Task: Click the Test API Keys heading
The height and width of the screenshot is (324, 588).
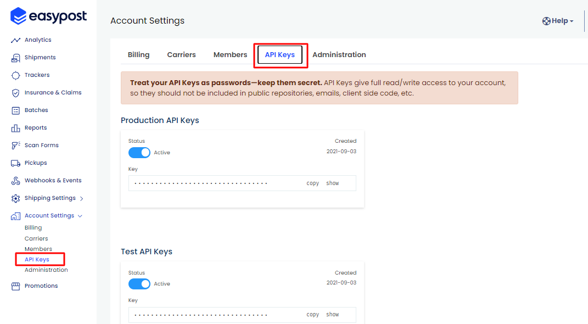Action: 146,252
